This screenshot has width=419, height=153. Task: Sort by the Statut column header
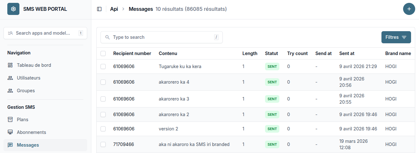[271, 53]
